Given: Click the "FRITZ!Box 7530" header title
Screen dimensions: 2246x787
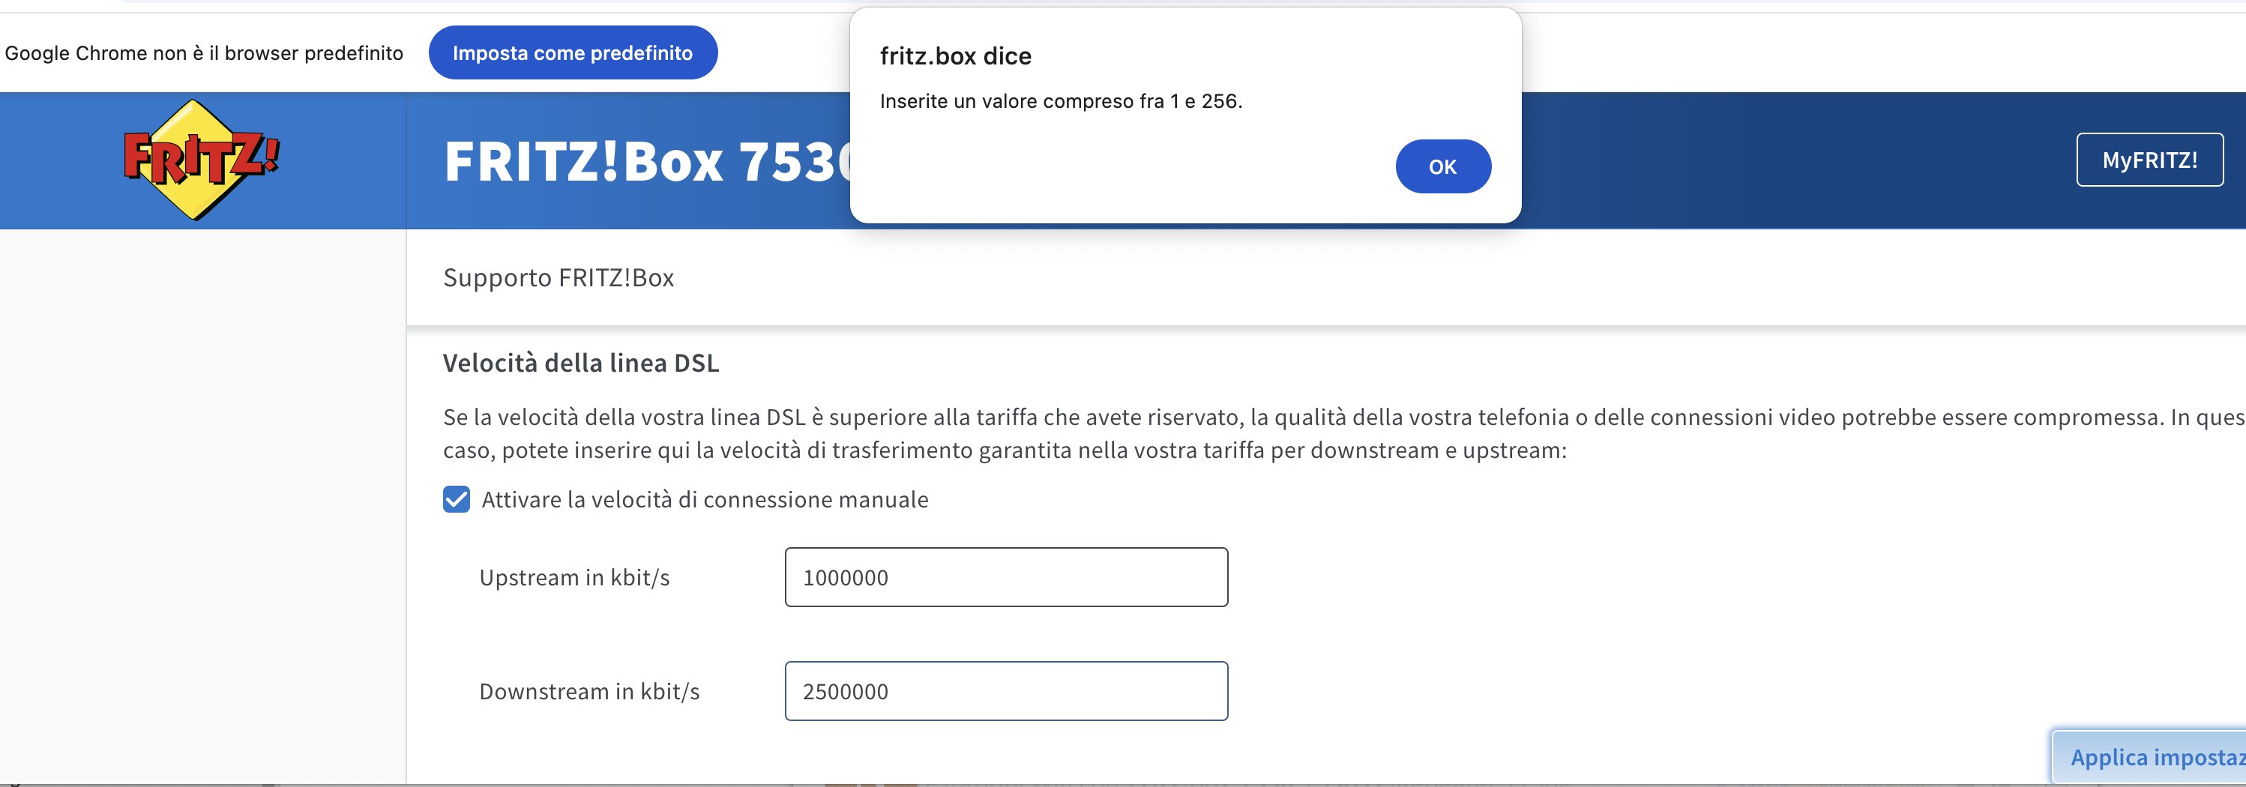Looking at the screenshot, I should 649,161.
